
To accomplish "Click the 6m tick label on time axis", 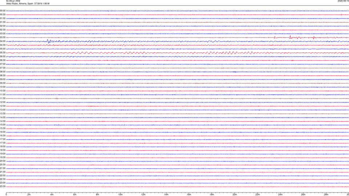I will 75,195.
